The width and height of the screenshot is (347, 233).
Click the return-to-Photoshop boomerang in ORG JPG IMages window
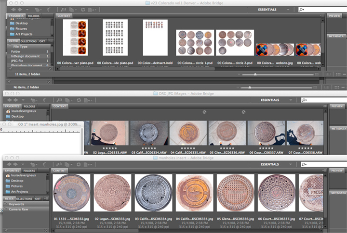[44, 100]
